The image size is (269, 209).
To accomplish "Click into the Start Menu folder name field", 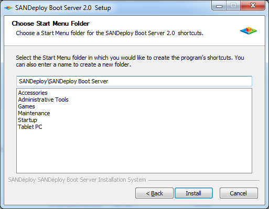I will click(x=134, y=81).
